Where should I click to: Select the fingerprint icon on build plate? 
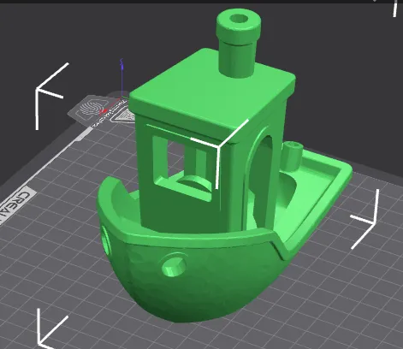[91, 108]
